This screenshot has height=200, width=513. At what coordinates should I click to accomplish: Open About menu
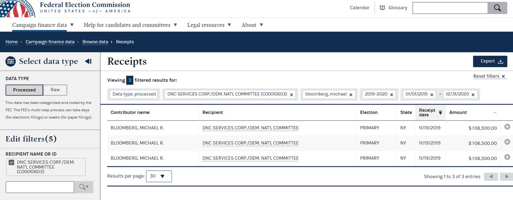click(252, 25)
